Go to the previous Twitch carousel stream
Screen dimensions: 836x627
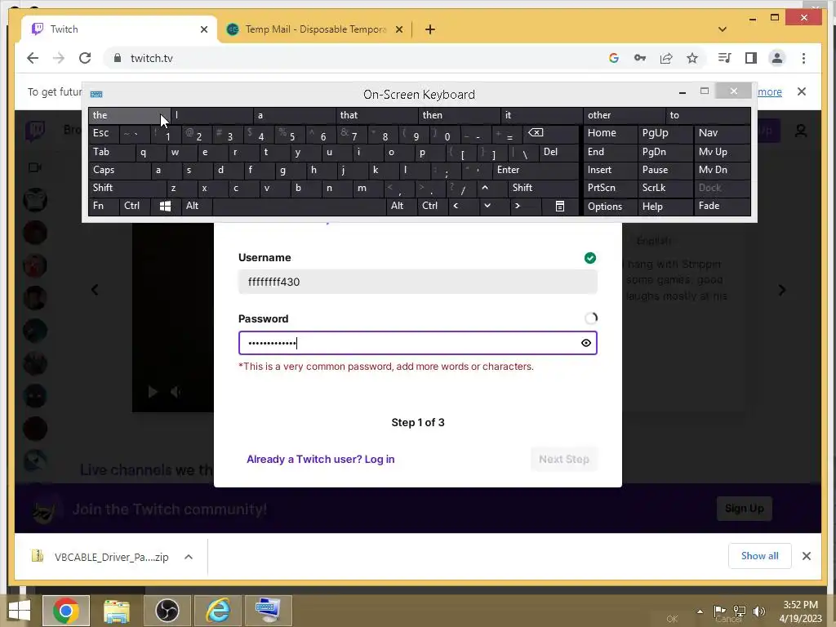coord(95,290)
